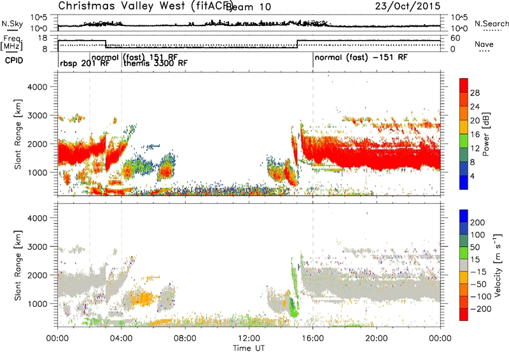Screen dimensions: 509x352
Task: Click the 3000 tick of velocity panel
Action: [37, 247]
